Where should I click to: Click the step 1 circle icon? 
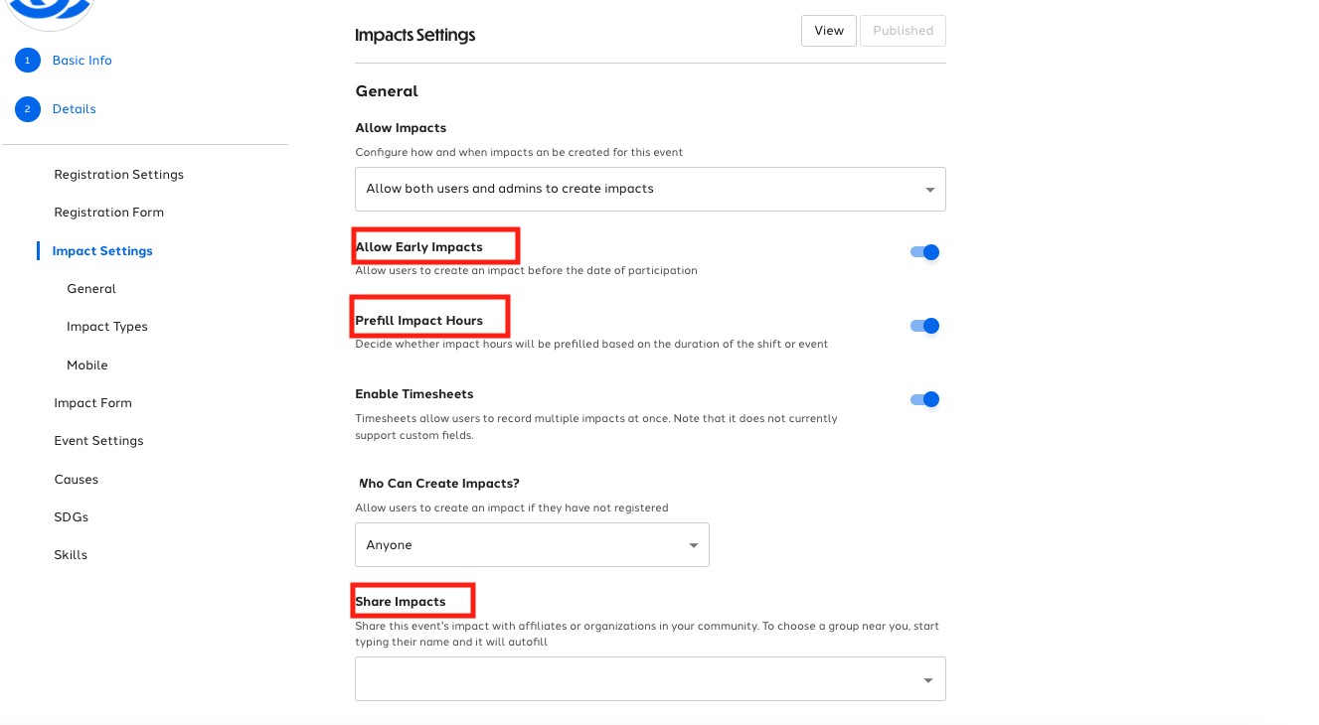pyautogui.click(x=27, y=61)
